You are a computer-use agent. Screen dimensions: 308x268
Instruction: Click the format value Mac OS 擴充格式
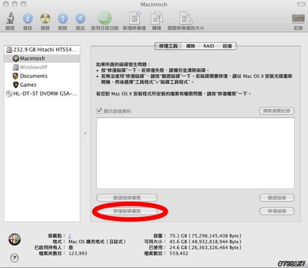[x=97, y=242]
